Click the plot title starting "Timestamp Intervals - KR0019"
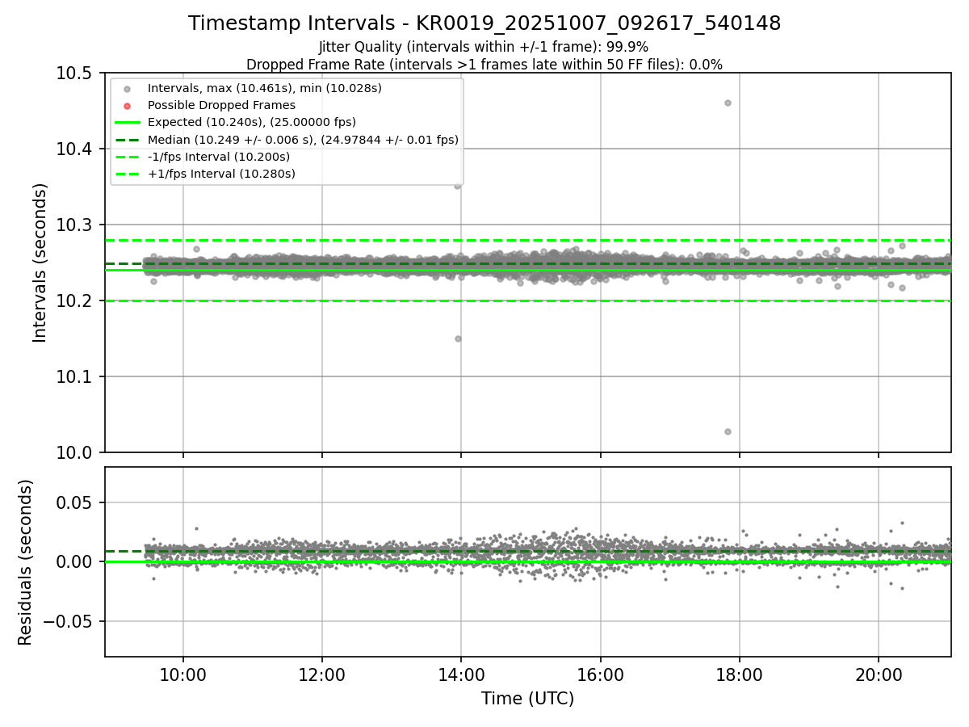Image resolution: width=969 pixels, height=727 pixels. click(484, 23)
